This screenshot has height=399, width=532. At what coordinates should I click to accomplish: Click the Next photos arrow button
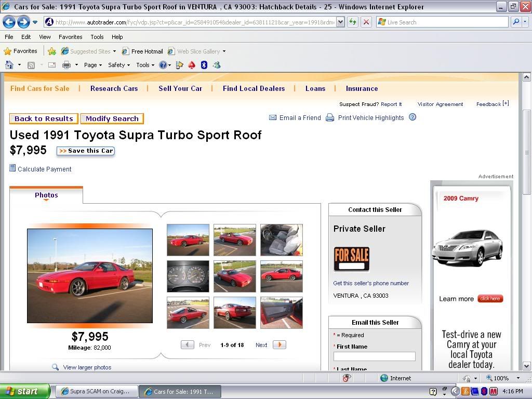279,345
